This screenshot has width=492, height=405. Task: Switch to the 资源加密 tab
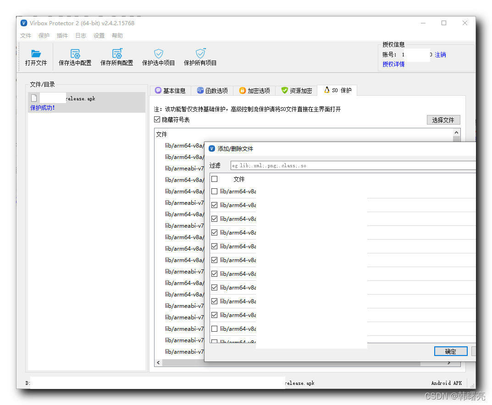297,91
